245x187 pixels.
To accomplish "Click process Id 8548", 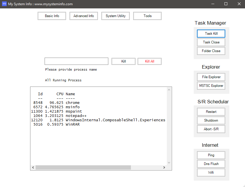I will pos(38,103).
